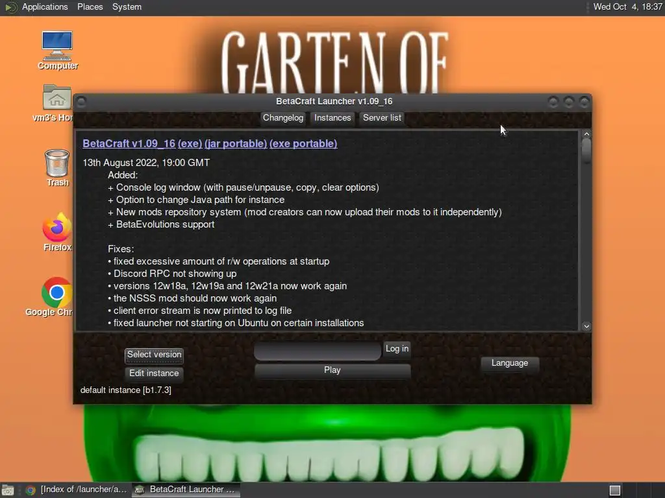Click the show desktop icon in taskbar
This screenshot has width=665, height=498.
pos(8,490)
